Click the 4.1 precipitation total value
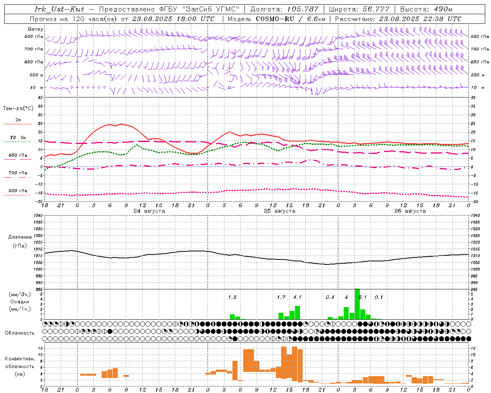The width and height of the screenshot is (491, 393). [x=297, y=297]
